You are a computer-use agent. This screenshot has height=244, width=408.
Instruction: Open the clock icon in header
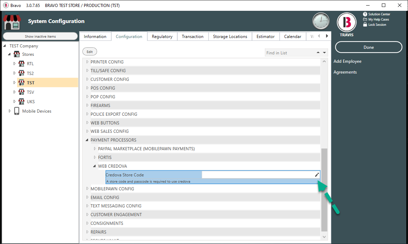pyautogui.click(x=321, y=21)
